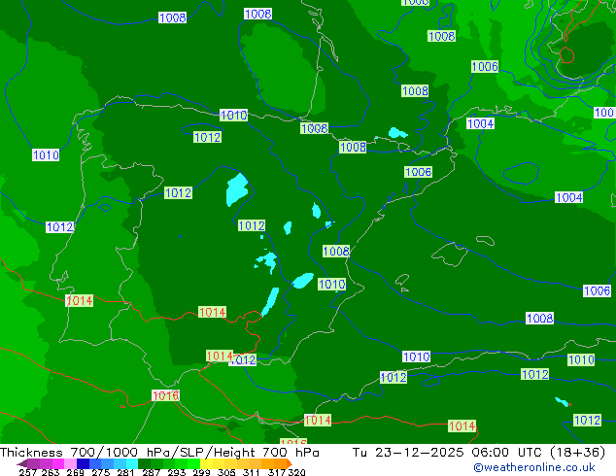Screen dimensions: 616x476
Task: Pick the dark navy blue legend swatch
Action: tap(83, 463)
